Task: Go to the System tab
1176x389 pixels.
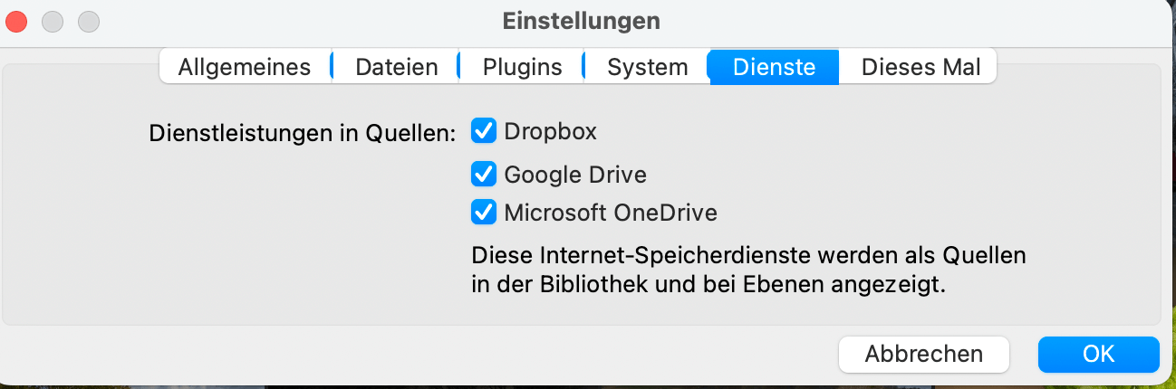Action: pos(647,67)
